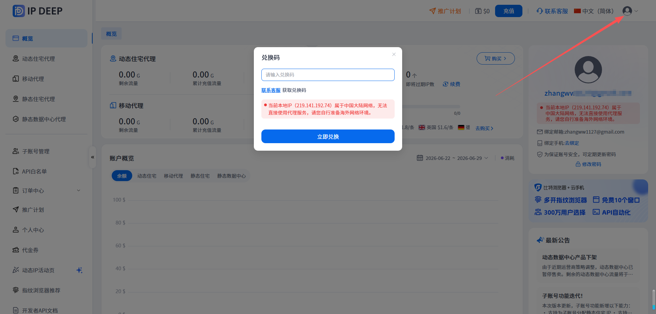The image size is (656, 314).
Task: Select the 移动代理 chart tab
Action: coord(174,176)
